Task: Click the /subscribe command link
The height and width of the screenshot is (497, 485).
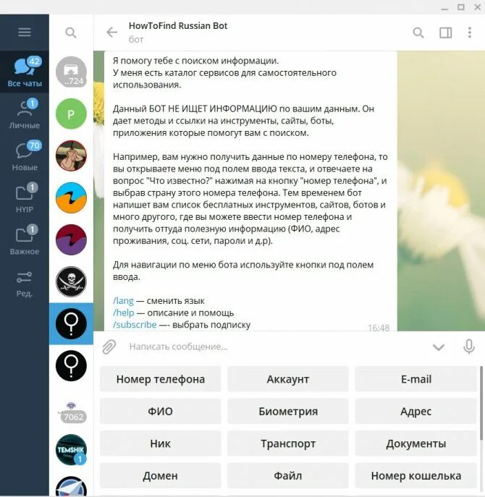Action: pos(135,325)
